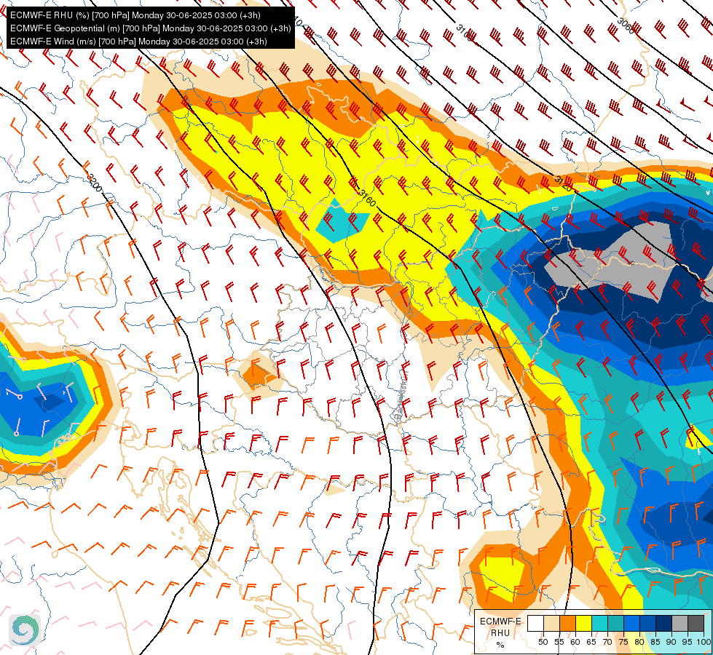
Task: Click the light gray 90-95 legend swatch
Action: point(679,623)
